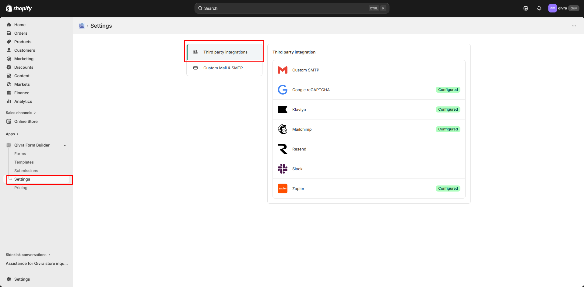Open the Slack integration row
584x287 pixels.
(369, 169)
